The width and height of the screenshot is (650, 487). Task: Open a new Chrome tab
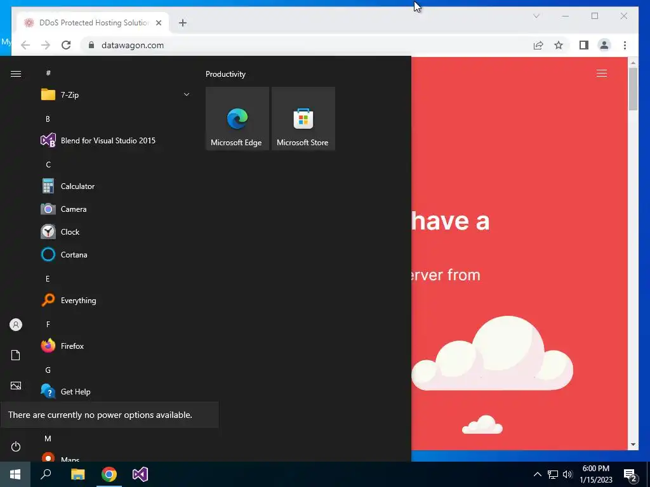183,23
